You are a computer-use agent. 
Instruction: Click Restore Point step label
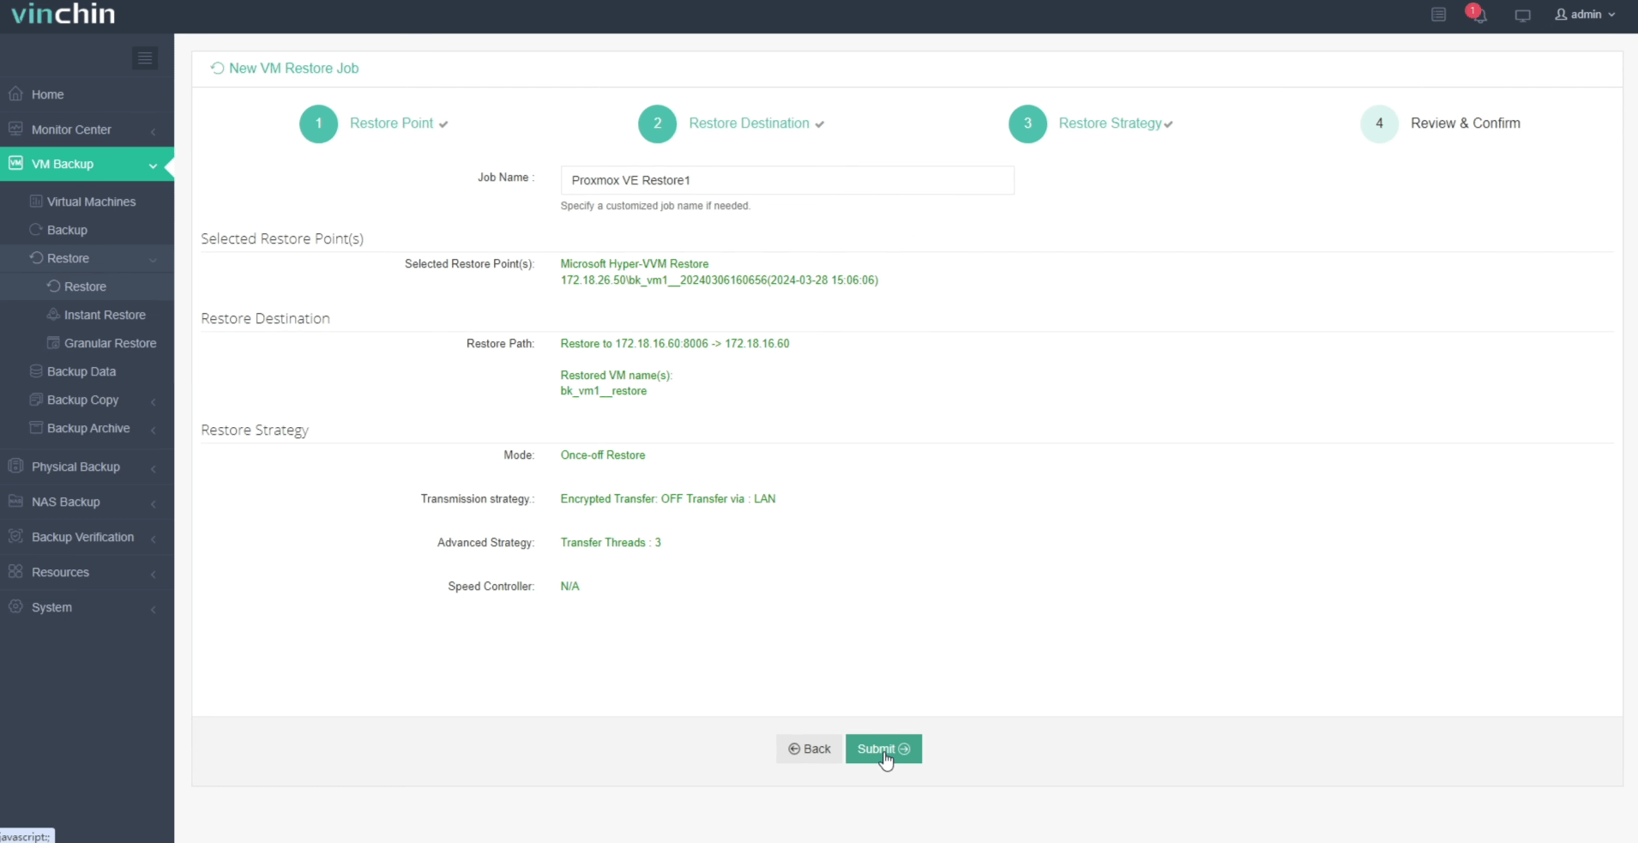[x=392, y=123]
